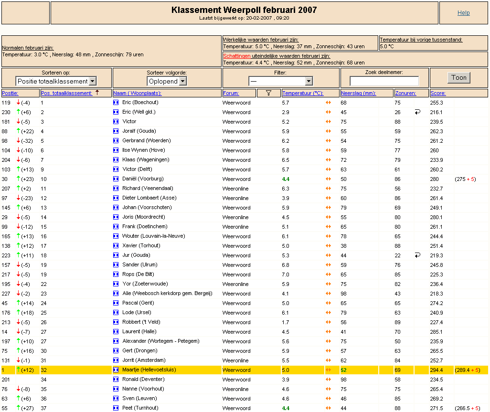Open the Sorteren op dropdown
The height and width of the screenshot is (412, 490).
pos(56,81)
